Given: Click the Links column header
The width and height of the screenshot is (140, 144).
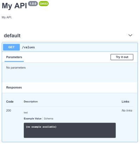Looking at the screenshot, I should click(125, 102).
